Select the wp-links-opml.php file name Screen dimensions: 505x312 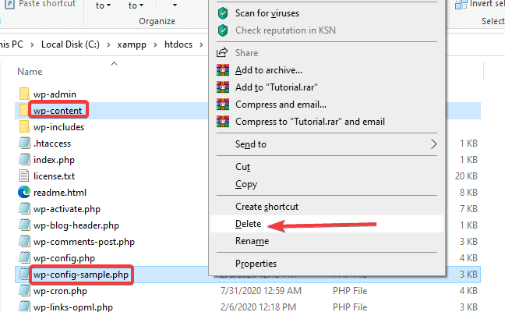click(73, 307)
